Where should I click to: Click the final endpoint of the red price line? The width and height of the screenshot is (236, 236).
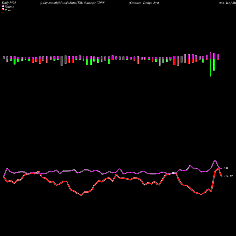[x=222, y=177]
